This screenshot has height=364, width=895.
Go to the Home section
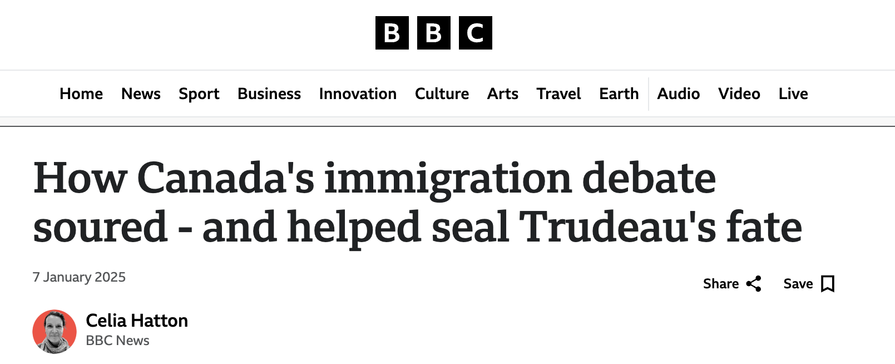(81, 94)
